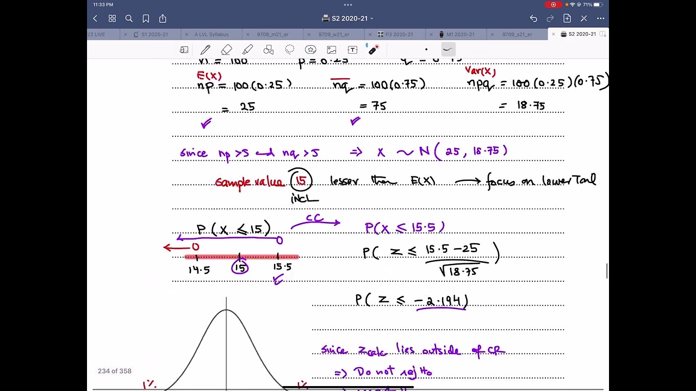The height and width of the screenshot is (391, 696).
Task: Add a new page
Action: click(567, 18)
